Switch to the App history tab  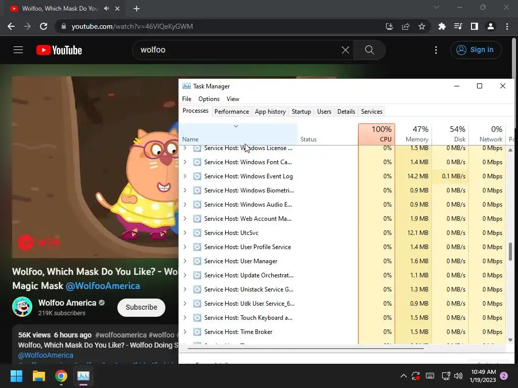(x=270, y=112)
